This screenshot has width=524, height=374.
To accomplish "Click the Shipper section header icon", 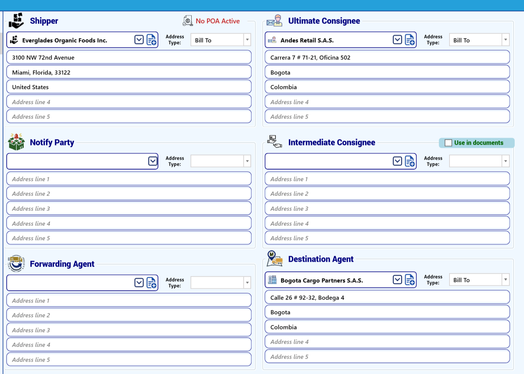I will 16,21.
